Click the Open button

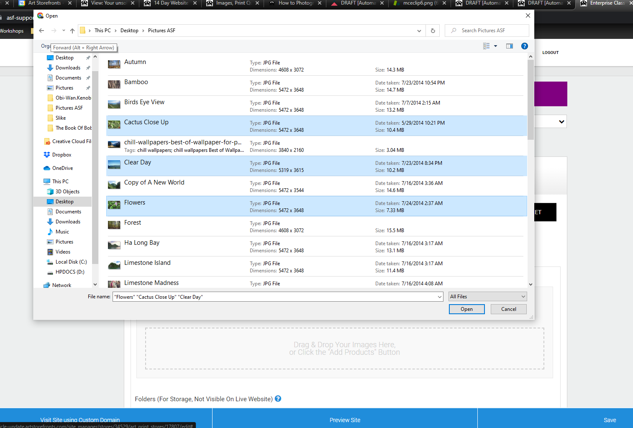467,309
